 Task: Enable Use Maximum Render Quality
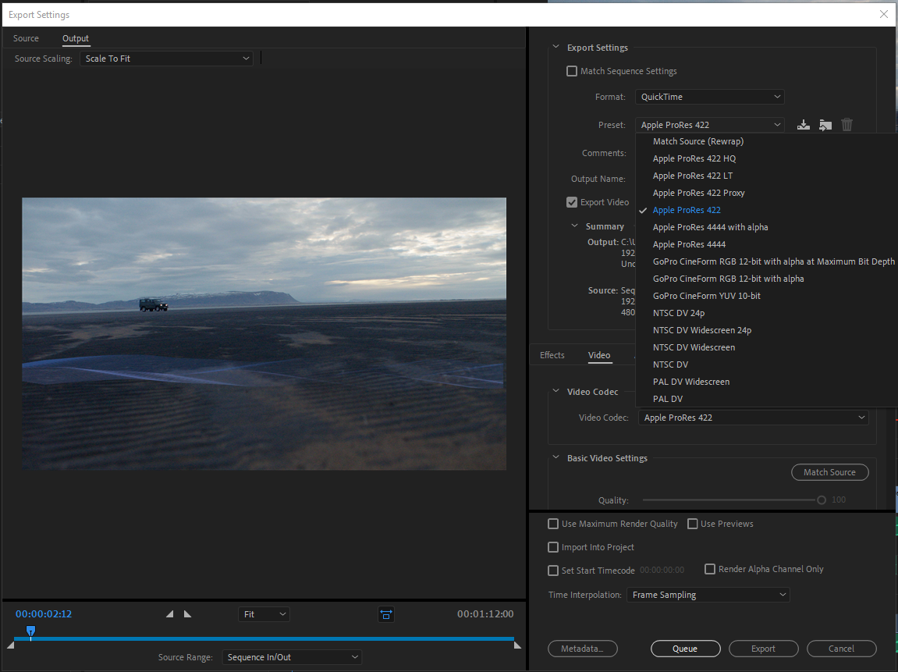click(x=553, y=524)
